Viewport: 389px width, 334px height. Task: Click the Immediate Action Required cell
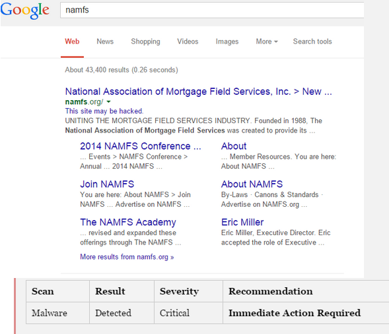click(x=306, y=313)
